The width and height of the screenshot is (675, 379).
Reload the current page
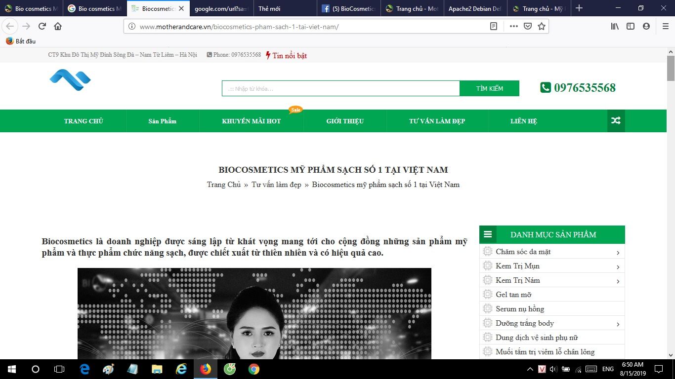pyautogui.click(x=42, y=26)
